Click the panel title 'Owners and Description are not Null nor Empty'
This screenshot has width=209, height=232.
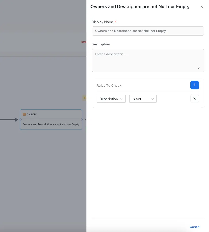click(x=140, y=7)
